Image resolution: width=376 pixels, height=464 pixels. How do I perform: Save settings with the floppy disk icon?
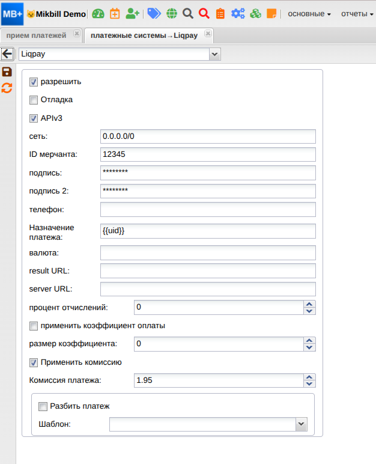7,72
